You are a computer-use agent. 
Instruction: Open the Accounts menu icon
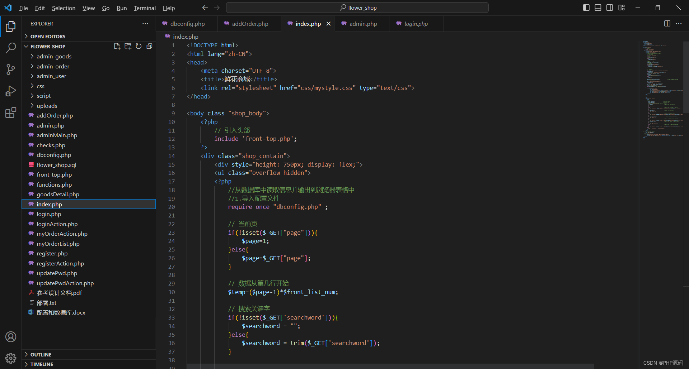[x=11, y=337]
